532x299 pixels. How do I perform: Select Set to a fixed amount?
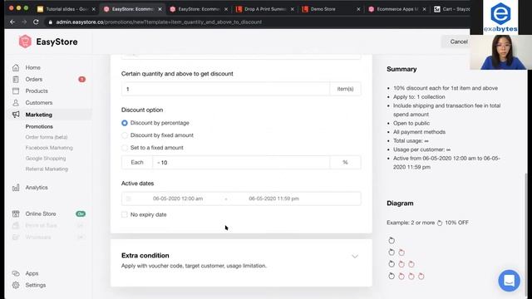[x=125, y=148]
